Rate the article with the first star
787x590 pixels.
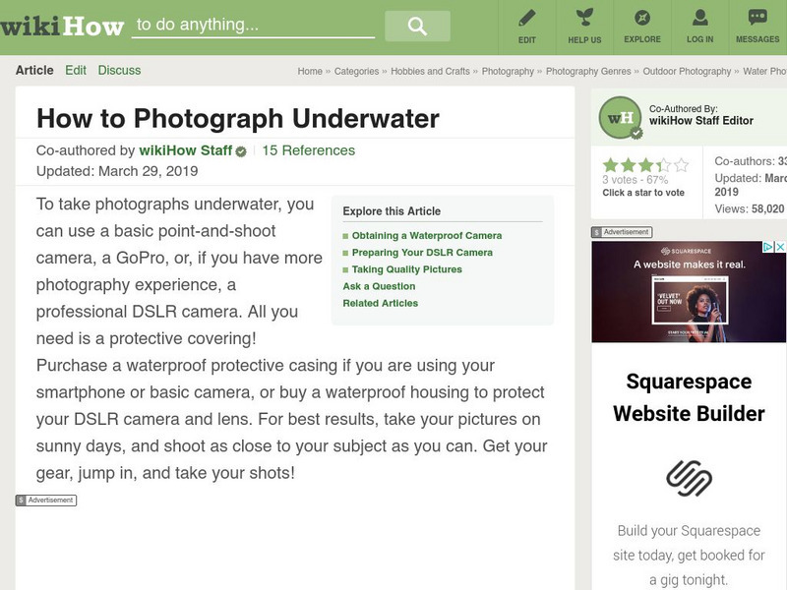pyautogui.click(x=610, y=165)
